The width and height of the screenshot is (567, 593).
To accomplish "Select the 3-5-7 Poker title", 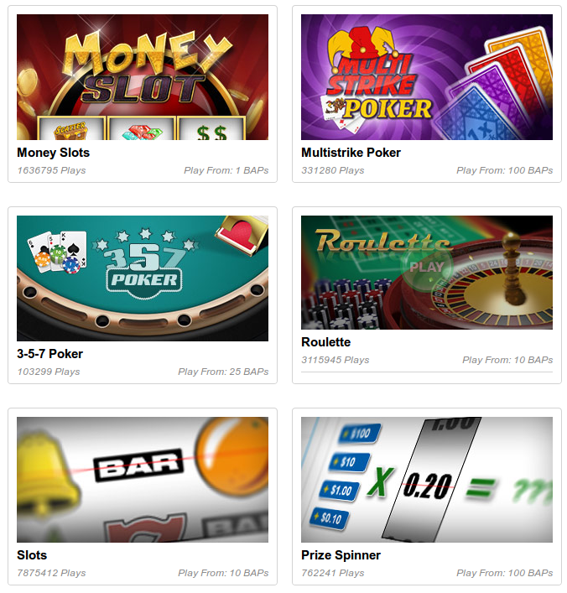I will click(49, 354).
